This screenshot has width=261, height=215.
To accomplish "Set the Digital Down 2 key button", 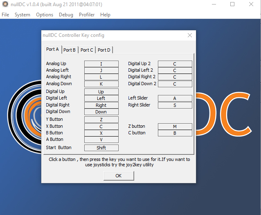I will (x=175, y=84).
